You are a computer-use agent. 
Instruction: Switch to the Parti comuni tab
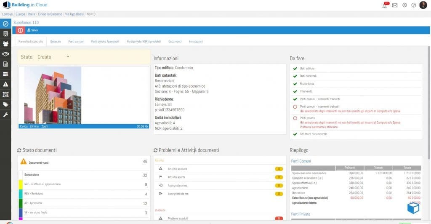(76, 42)
